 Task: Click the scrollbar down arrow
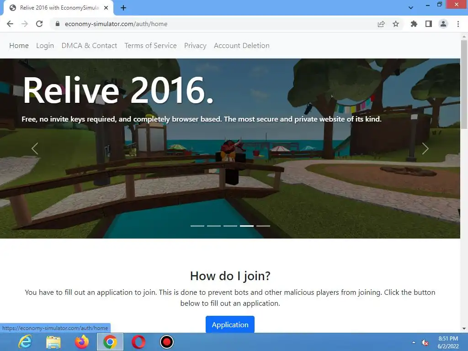coord(464,329)
